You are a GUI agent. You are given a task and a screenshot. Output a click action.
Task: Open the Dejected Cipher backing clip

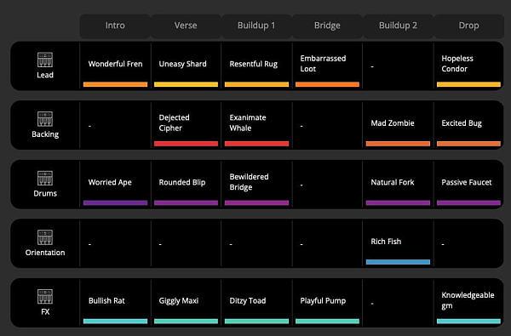pyautogui.click(x=186, y=125)
